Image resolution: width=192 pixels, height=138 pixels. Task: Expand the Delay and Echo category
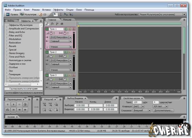pyautogui.click(x=7, y=32)
